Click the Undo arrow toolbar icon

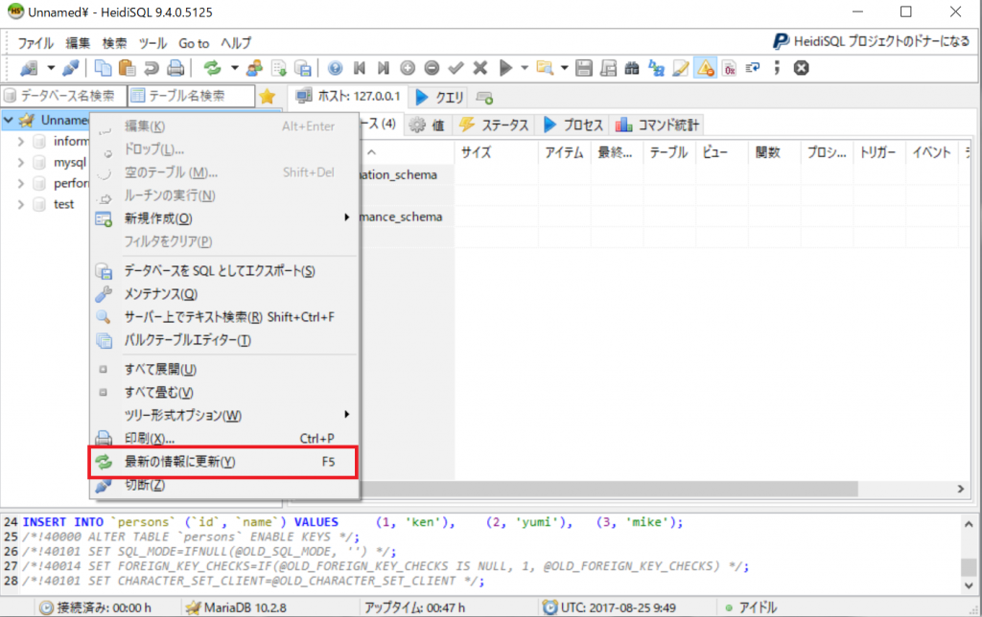point(151,68)
